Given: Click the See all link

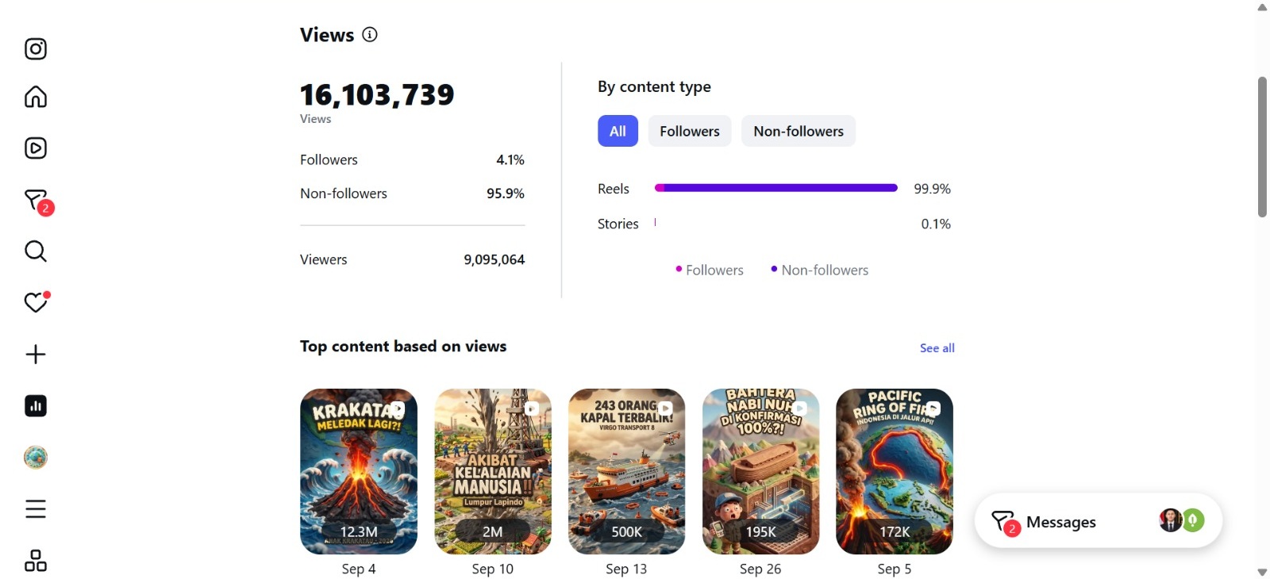Looking at the screenshot, I should [x=937, y=348].
